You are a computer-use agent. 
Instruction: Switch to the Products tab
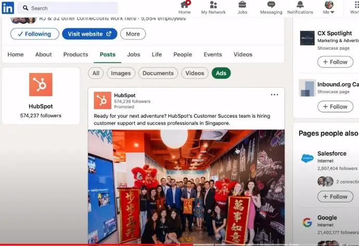click(x=76, y=54)
